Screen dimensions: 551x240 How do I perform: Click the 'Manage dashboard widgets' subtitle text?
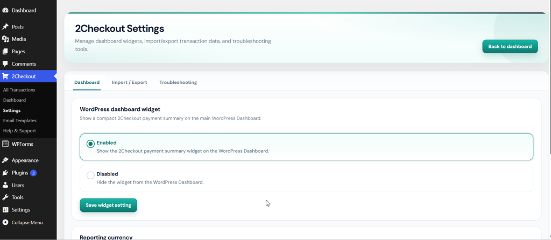[173, 45]
